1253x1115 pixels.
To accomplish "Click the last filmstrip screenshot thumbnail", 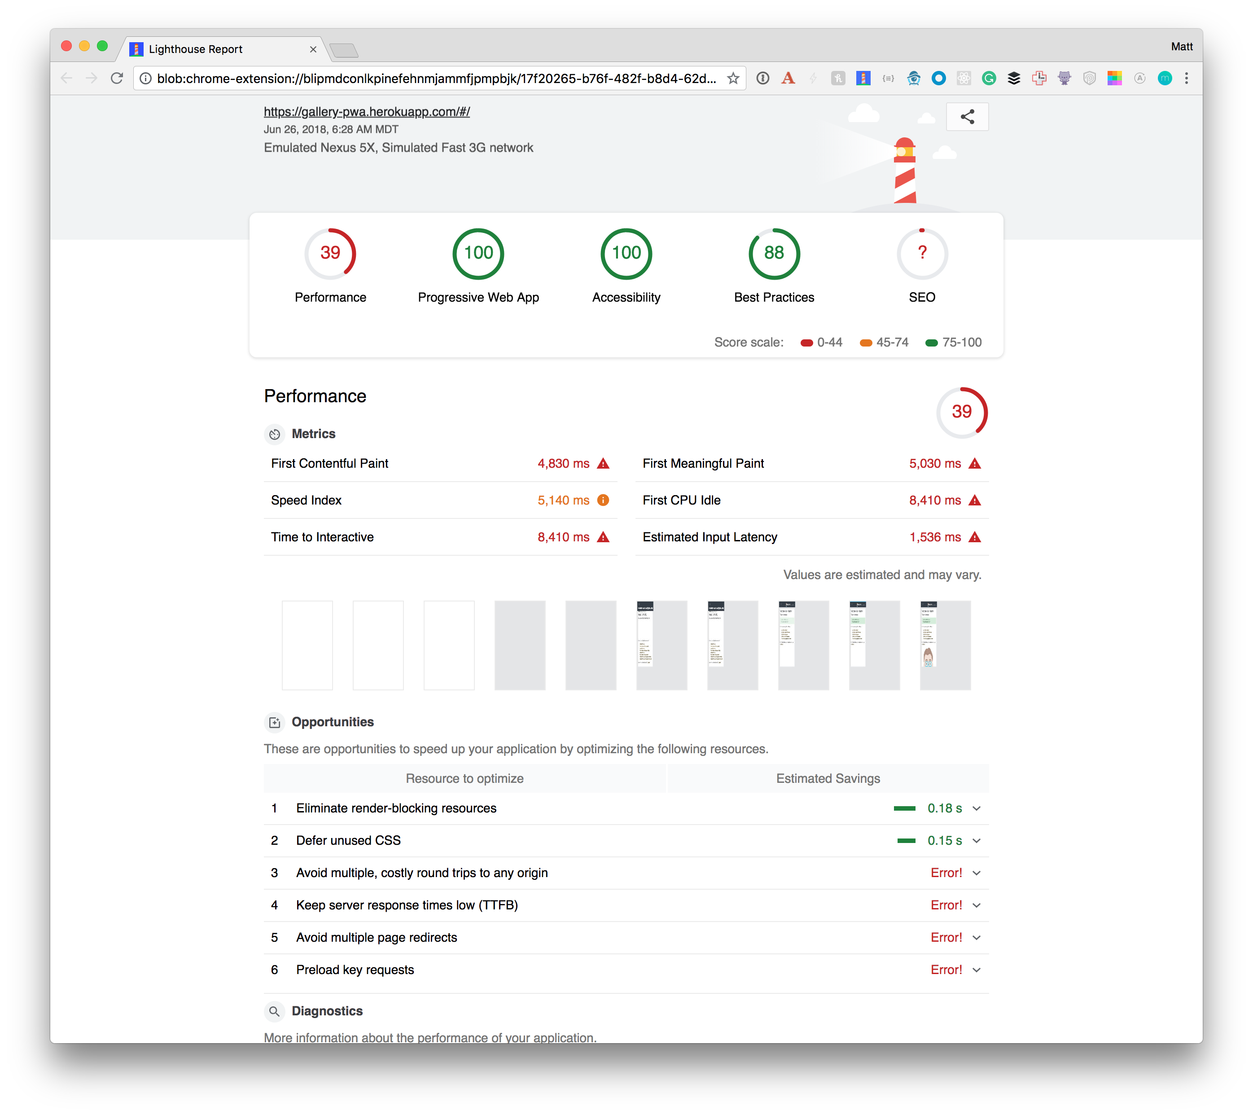I will click(945, 645).
